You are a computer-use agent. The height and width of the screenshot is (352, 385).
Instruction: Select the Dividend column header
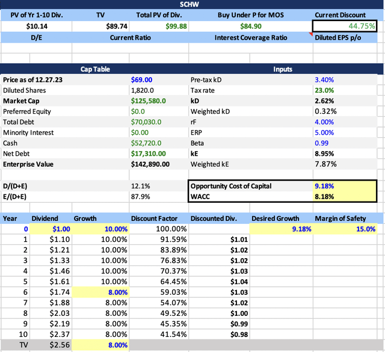point(51,218)
